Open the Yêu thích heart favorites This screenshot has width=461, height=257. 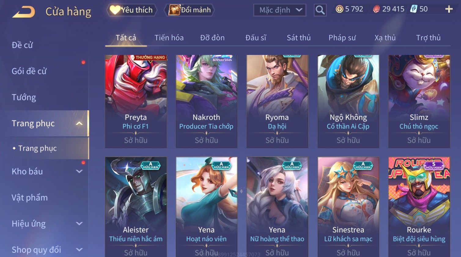tap(131, 10)
